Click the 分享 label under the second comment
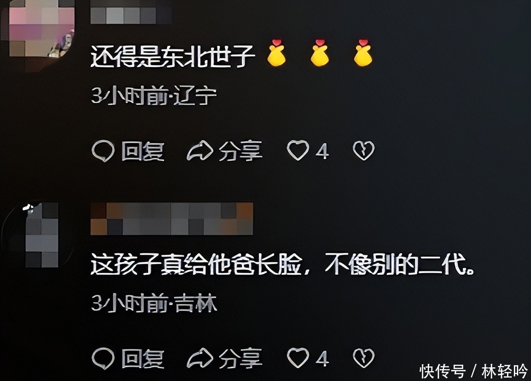This screenshot has width=531, height=381. tap(240, 358)
